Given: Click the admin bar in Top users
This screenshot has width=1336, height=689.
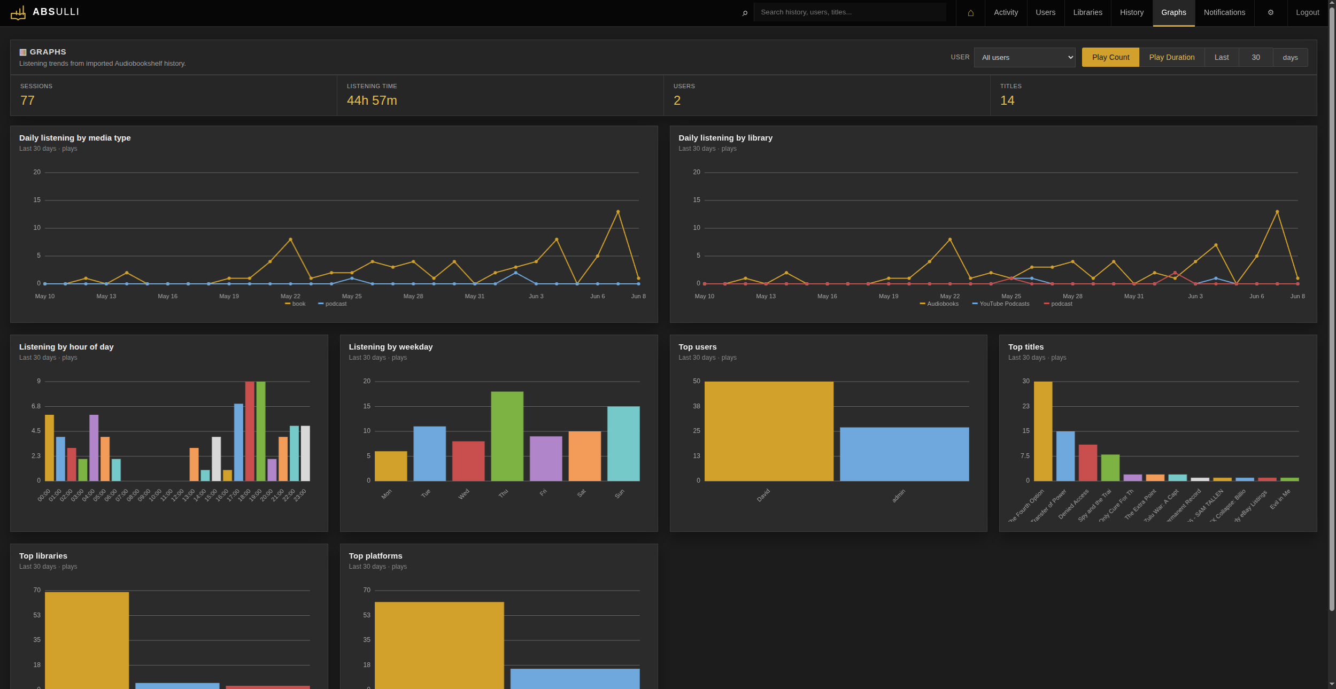Looking at the screenshot, I should click(x=904, y=454).
